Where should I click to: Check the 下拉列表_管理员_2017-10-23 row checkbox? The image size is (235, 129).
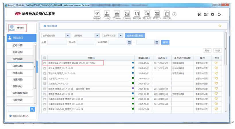click(x=44, y=73)
